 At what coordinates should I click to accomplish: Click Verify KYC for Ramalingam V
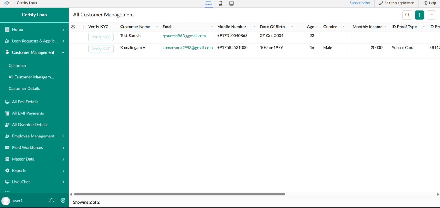101,49
